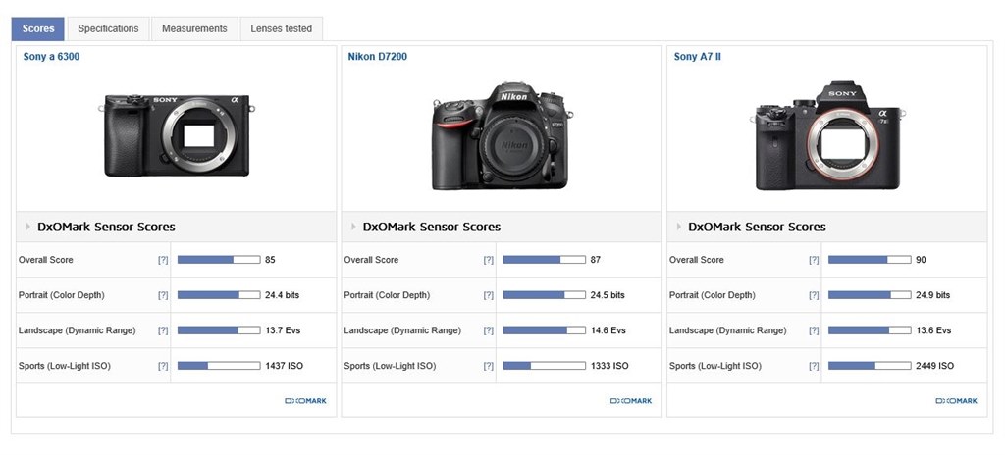Click Sony a 6300 Overall Score bar

pyautogui.click(x=219, y=260)
